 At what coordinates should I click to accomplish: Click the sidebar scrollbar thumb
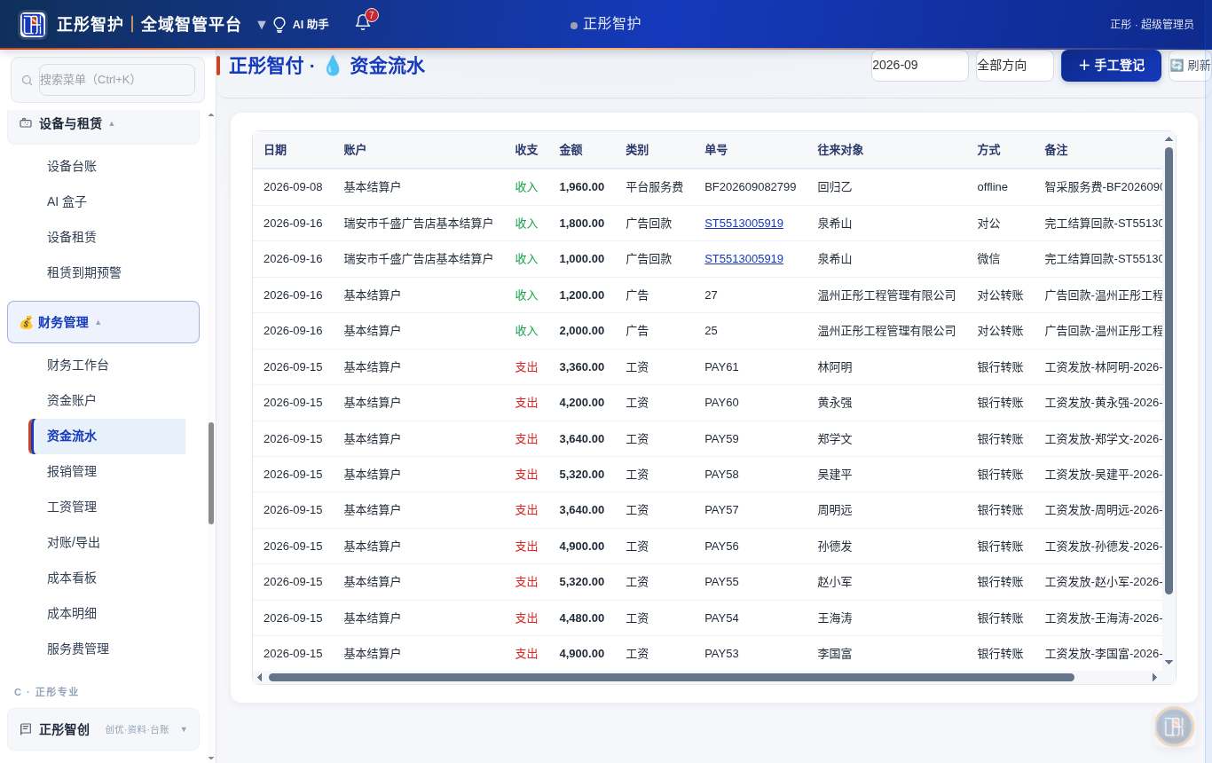point(211,473)
